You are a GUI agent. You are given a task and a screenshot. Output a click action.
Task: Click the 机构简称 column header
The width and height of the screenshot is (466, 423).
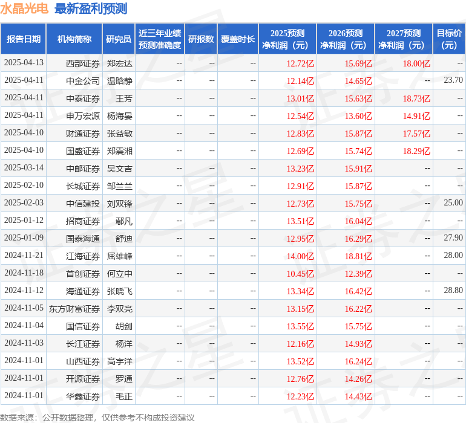click(x=74, y=39)
